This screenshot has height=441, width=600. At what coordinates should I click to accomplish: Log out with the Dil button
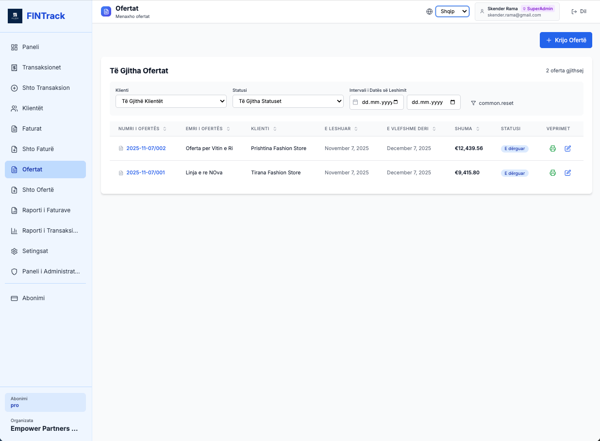[579, 11]
